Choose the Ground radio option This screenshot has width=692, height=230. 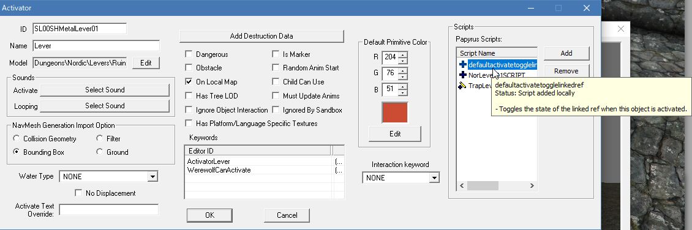click(99, 152)
